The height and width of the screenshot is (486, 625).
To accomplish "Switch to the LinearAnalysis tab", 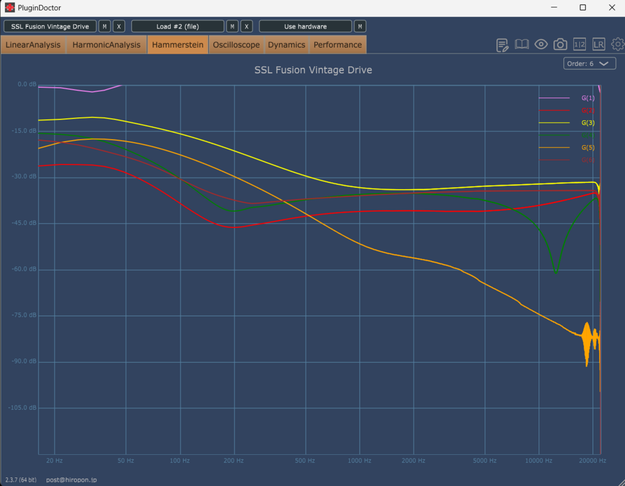I will (33, 45).
